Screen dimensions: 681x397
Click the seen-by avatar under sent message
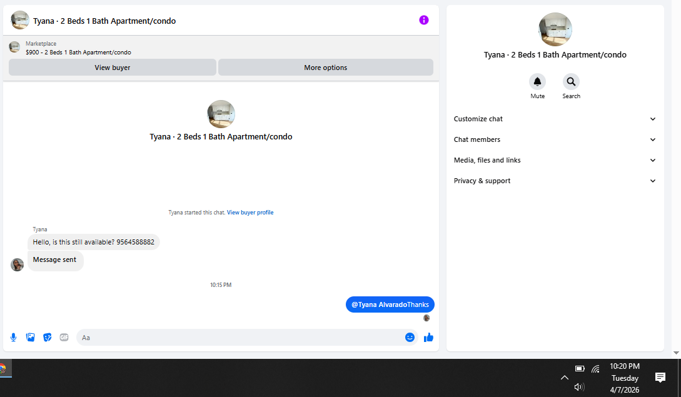[426, 318]
